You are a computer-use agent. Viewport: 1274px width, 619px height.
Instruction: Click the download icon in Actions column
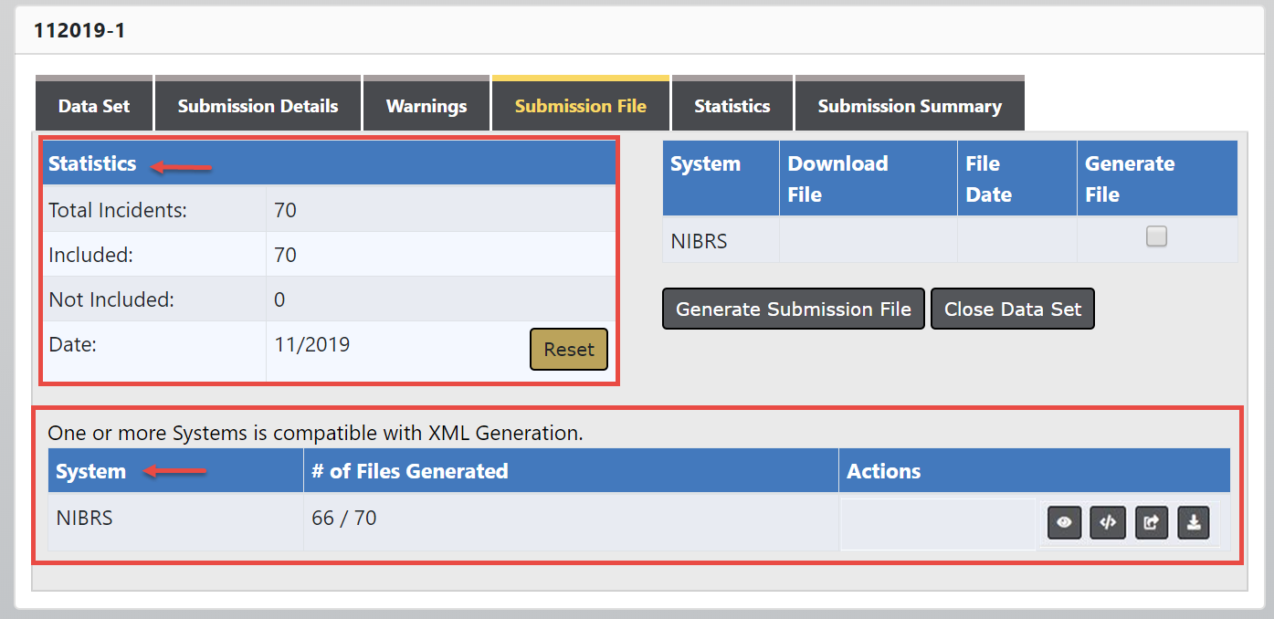1194,523
